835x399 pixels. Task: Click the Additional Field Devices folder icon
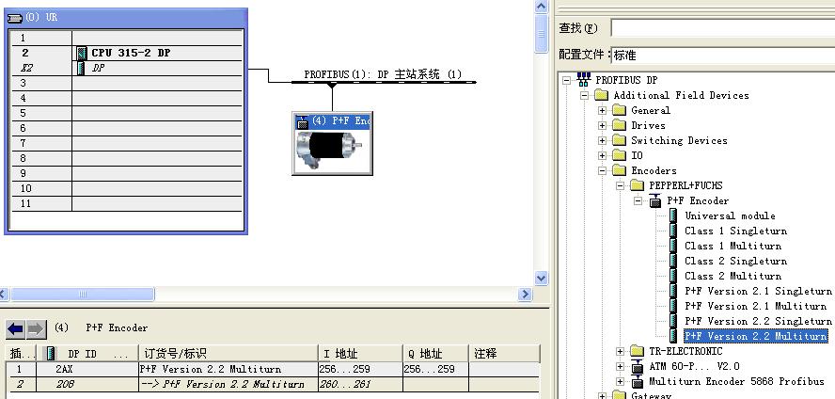pos(601,95)
